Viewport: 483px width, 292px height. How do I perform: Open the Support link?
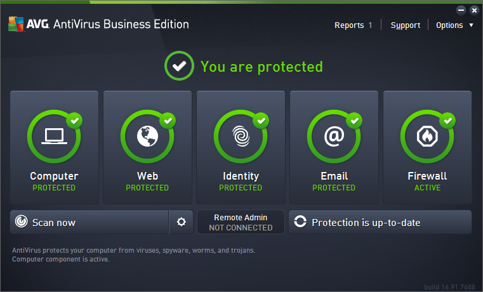point(405,25)
